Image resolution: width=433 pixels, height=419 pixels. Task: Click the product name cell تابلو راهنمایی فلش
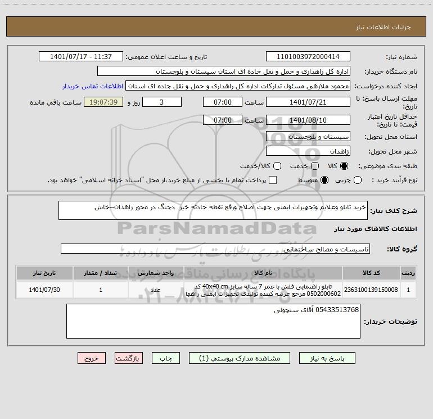(x=263, y=290)
